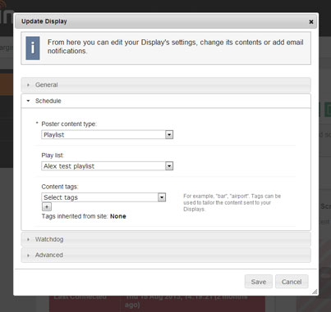Click the 'Poster content type' label
This screenshot has width=331, height=312.
(x=69, y=124)
